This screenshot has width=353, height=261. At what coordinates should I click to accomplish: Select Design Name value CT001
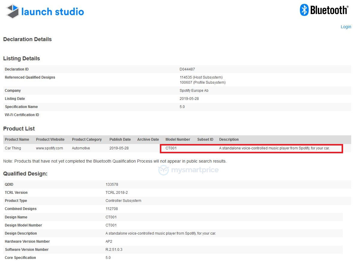click(111, 217)
